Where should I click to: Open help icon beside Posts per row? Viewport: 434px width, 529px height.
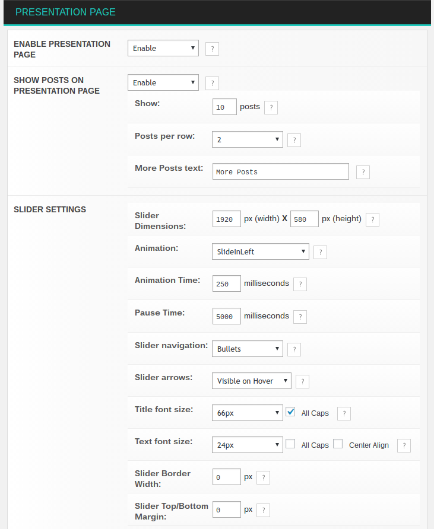pos(294,141)
